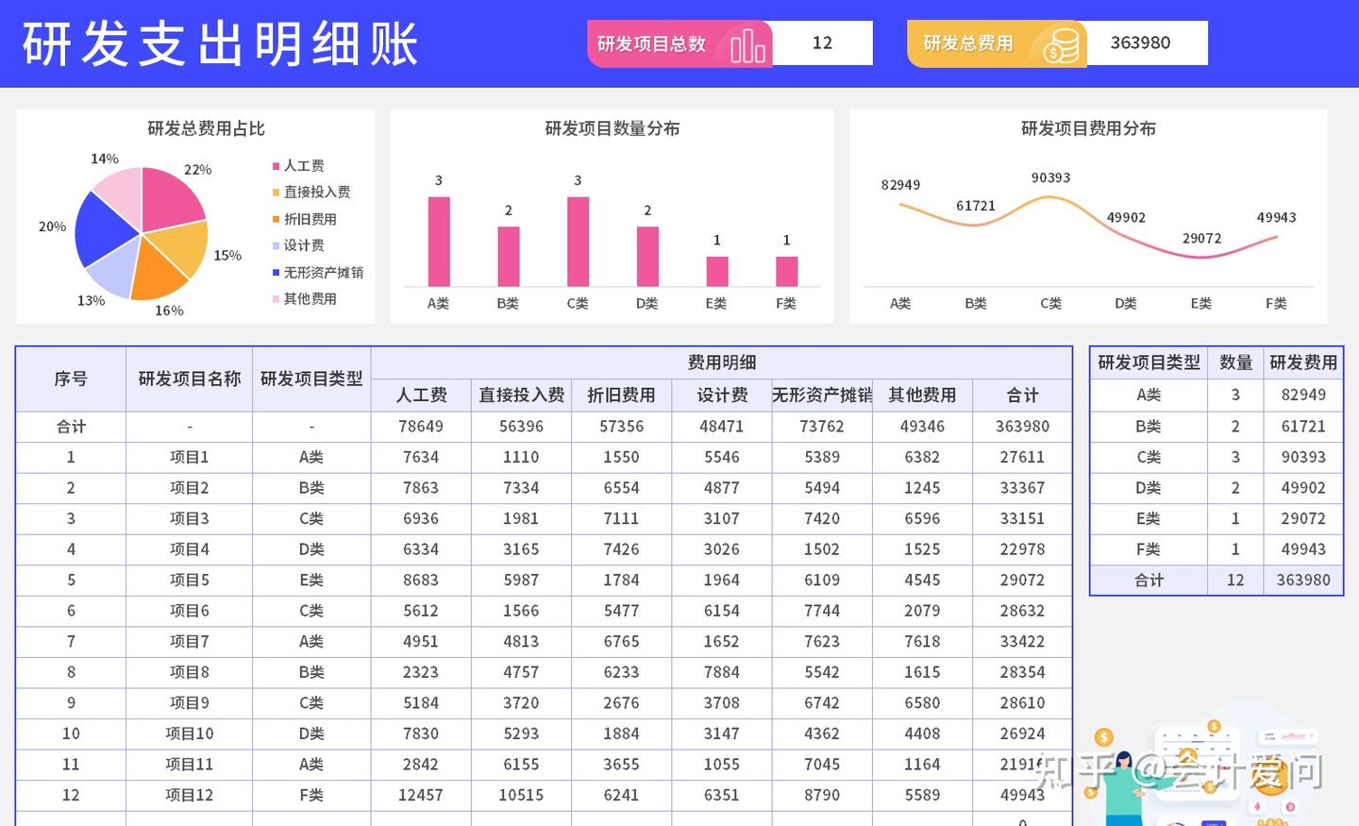Select the 研发项目类型 header in main table

pos(311,379)
